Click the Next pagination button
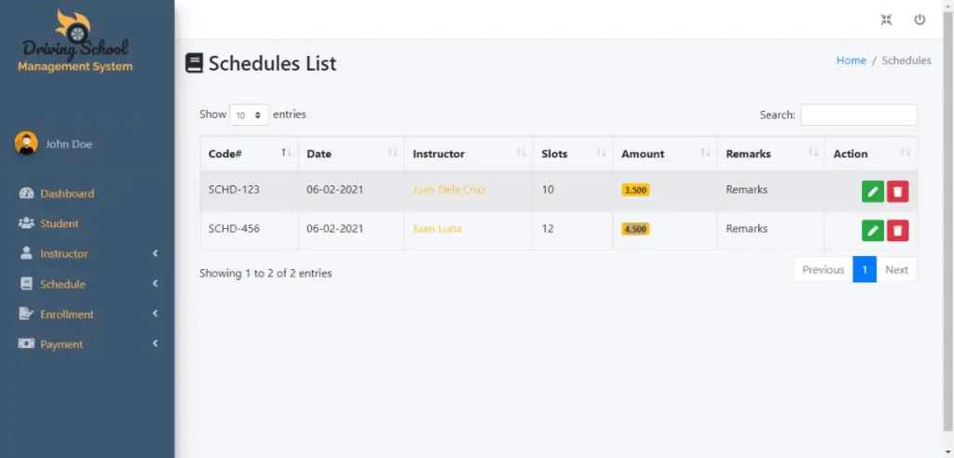Image resolution: width=954 pixels, height=458 pixels. pos(896,269)
